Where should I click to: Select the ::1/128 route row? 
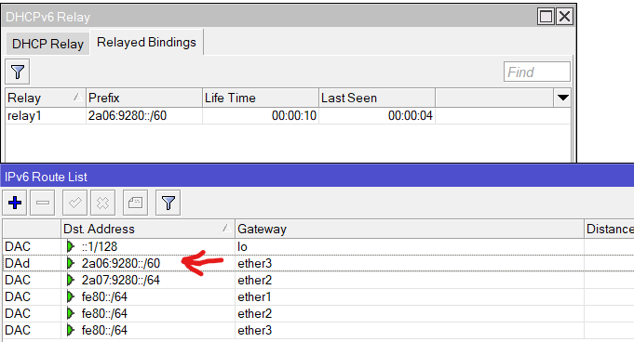(x=318, y=246)
